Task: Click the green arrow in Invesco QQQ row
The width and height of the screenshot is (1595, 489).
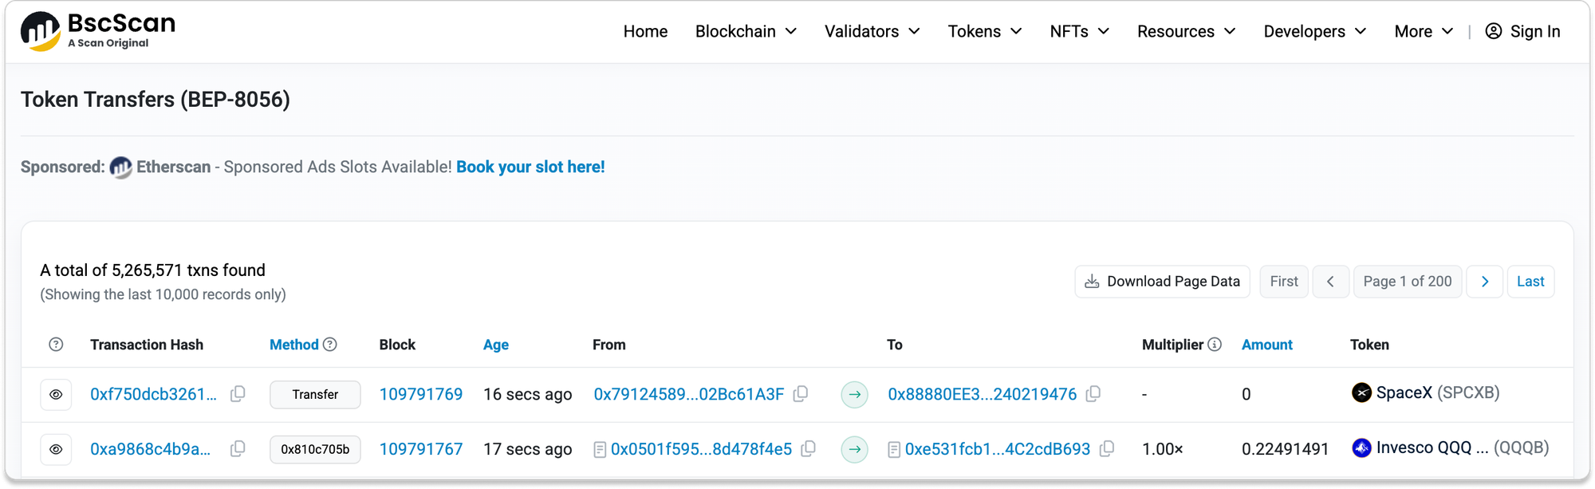Action: [x=855, y=449]
